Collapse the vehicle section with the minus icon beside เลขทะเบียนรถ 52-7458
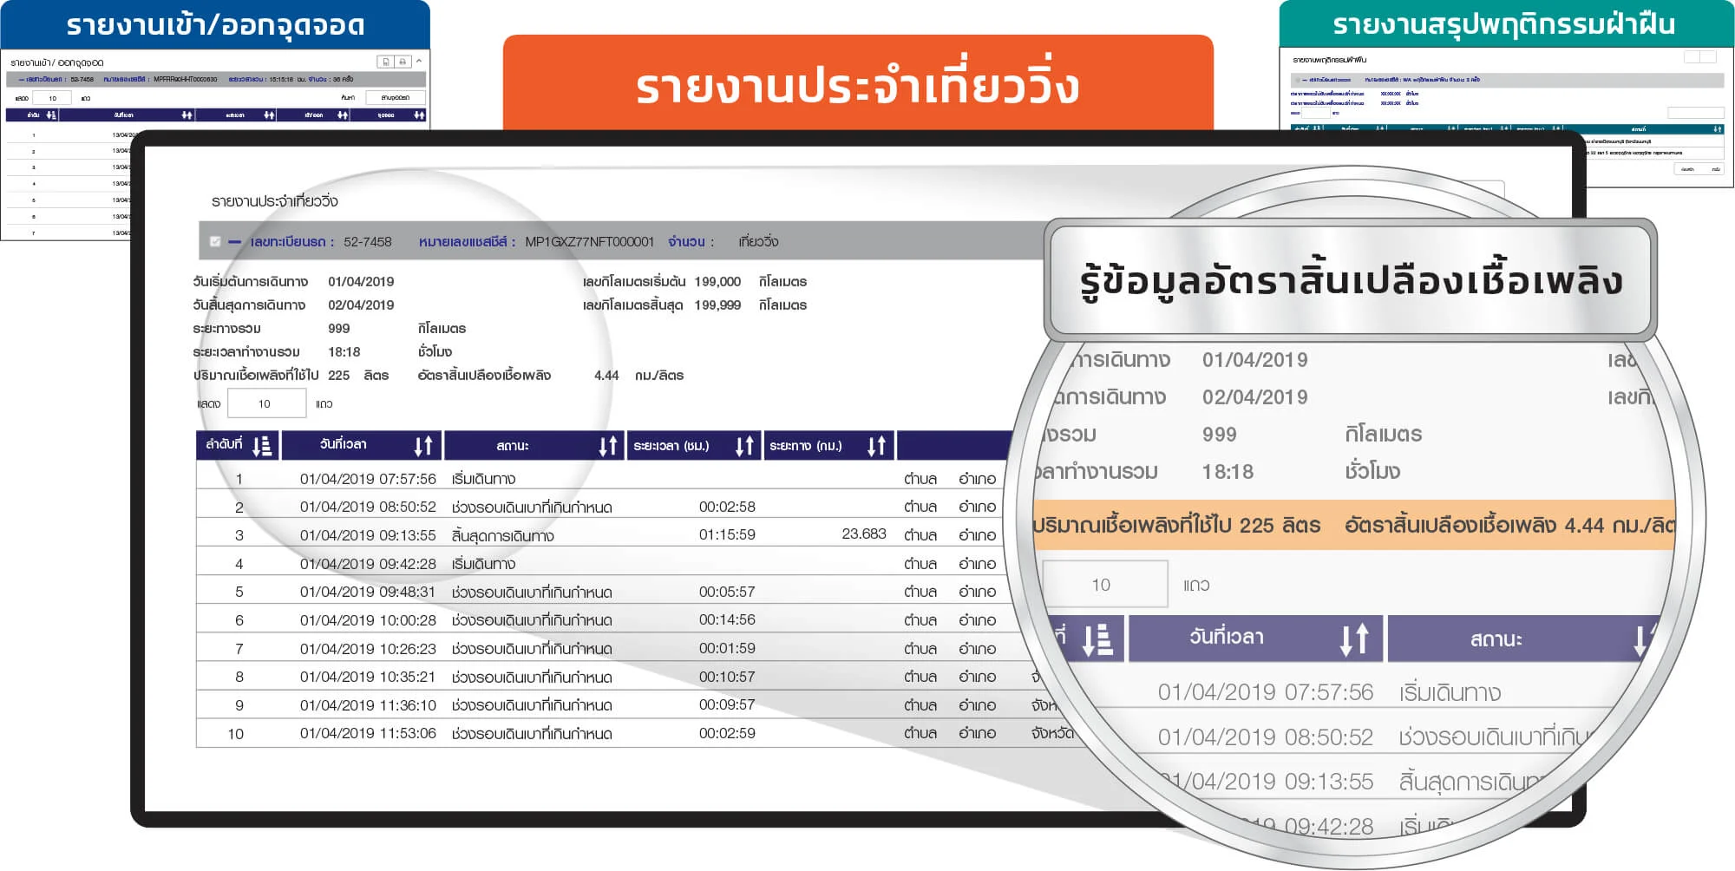The height and width of the screenshot is (871, 1735). click(234, 242)
